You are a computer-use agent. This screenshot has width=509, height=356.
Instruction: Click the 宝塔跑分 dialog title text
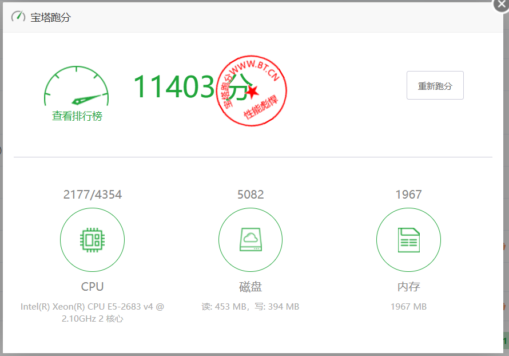click(x=51, y=17)
